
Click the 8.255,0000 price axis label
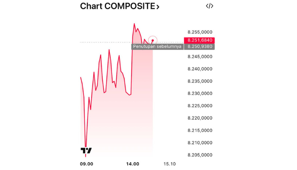[200, 32]
